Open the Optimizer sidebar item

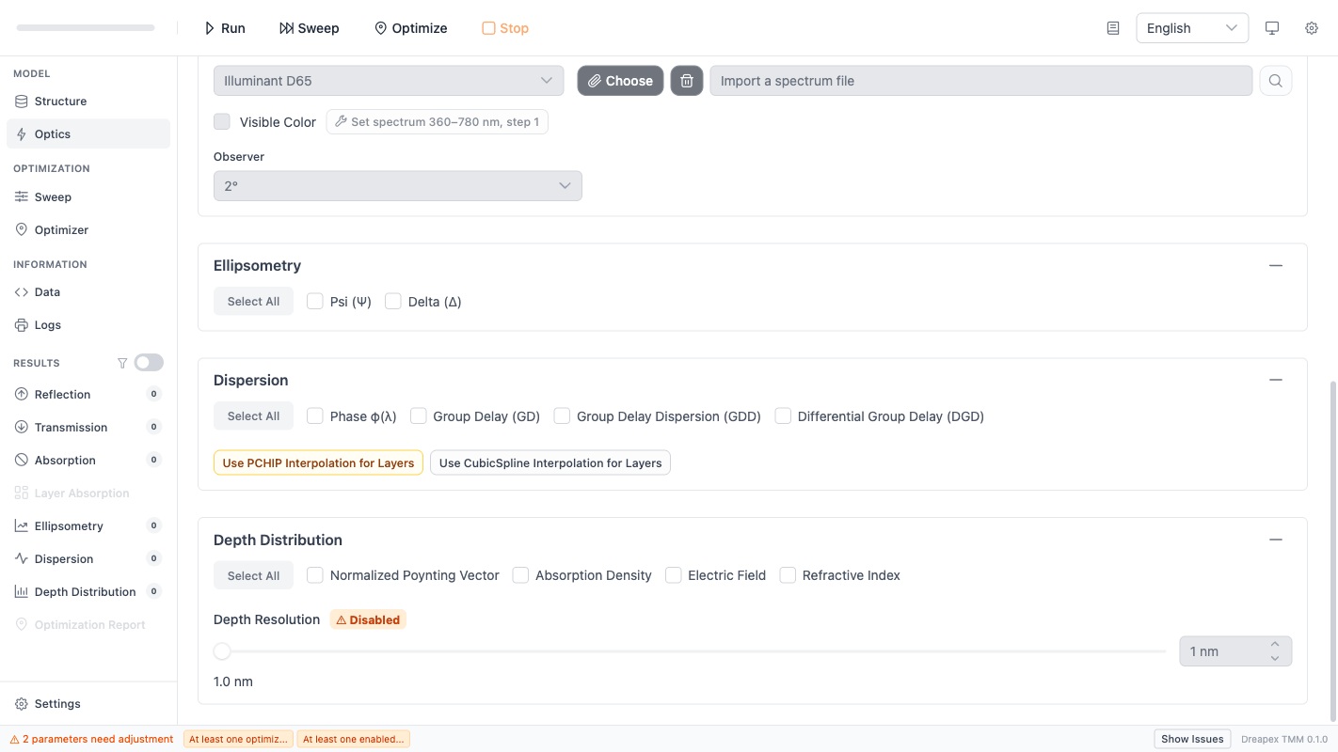point(61,230)
